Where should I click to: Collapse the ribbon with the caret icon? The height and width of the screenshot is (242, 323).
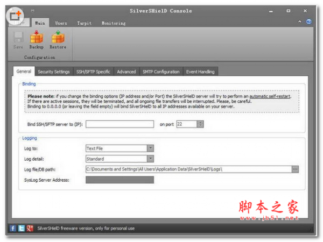[x=299, y=22]
